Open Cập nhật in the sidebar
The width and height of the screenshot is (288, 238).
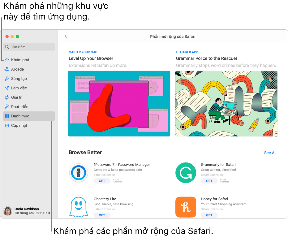click(29, 125)
